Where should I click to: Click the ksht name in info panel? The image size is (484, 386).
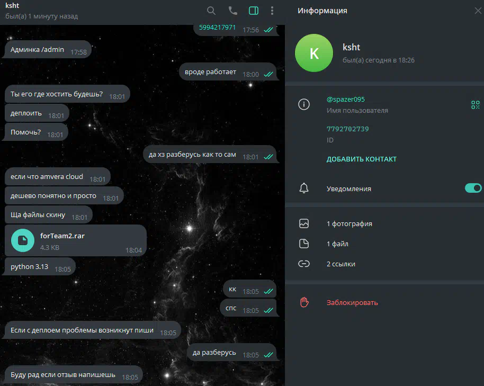point(351,47)
